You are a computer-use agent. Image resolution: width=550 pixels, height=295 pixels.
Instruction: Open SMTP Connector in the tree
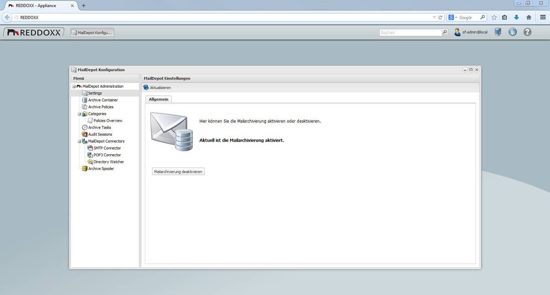point(107,148)
